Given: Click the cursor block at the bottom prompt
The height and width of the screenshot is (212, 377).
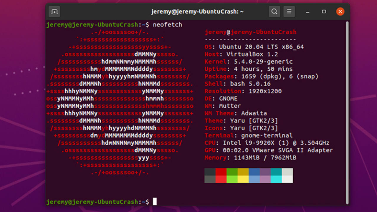Looking at the screenshot, I should coord(155,202).
